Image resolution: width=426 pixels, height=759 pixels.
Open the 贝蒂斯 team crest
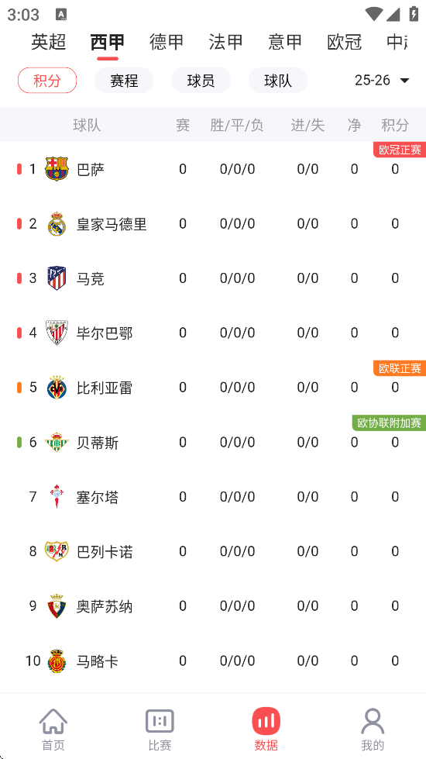[57, 442]
